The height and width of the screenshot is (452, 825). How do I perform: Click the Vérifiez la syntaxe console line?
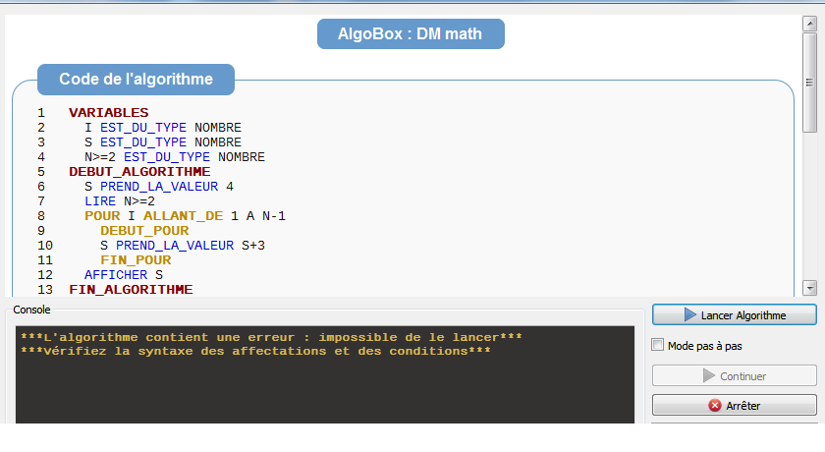[x=254, y=351]
